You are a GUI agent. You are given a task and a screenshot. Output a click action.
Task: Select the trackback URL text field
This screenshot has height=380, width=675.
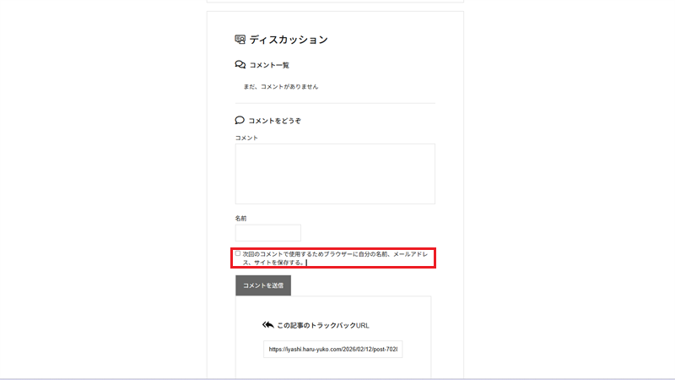pos(332,349)
